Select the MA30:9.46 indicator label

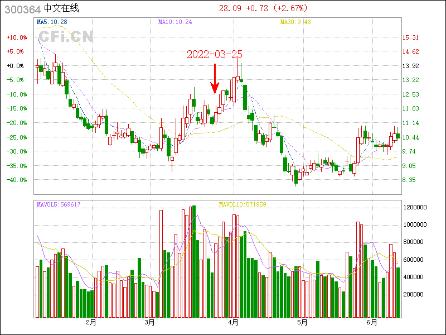click(295, 22)
